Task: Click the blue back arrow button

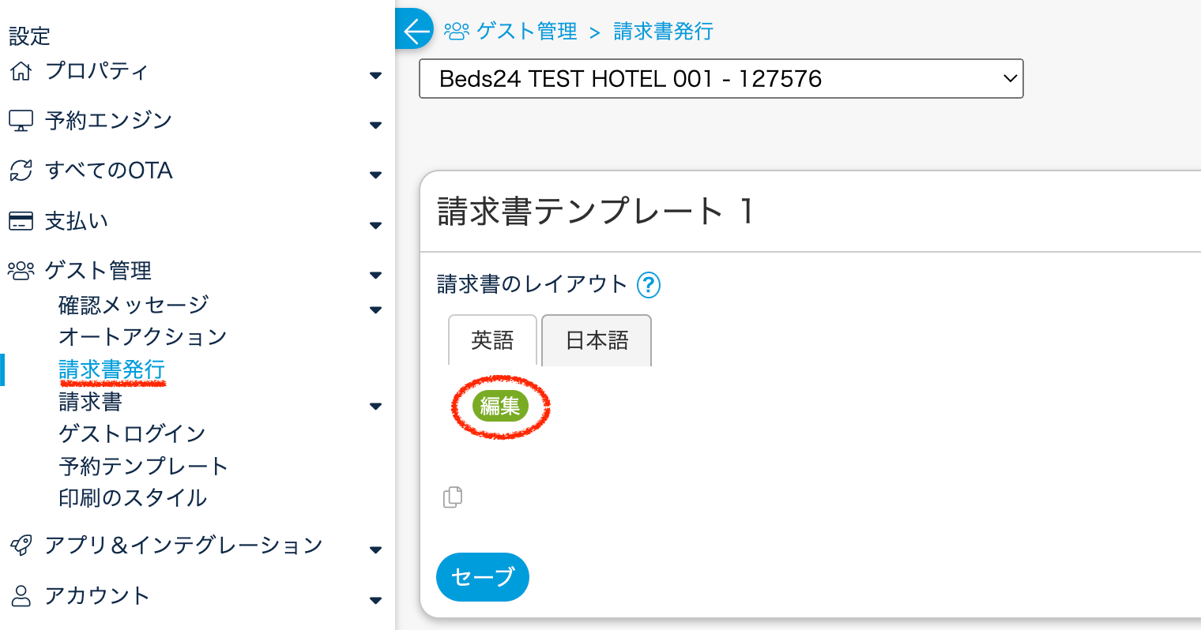Action: point(415,31)
